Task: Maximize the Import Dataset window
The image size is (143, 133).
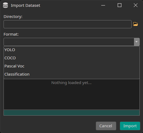Action: (119, 5)
